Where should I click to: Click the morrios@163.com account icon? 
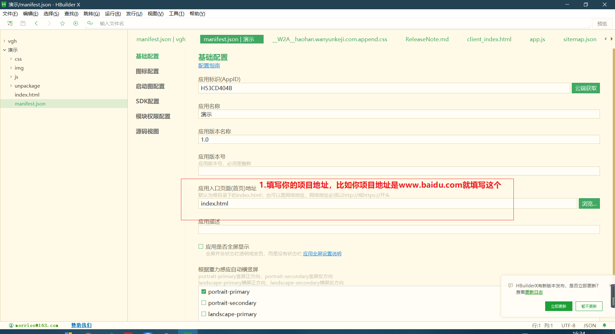pos(12,325)
